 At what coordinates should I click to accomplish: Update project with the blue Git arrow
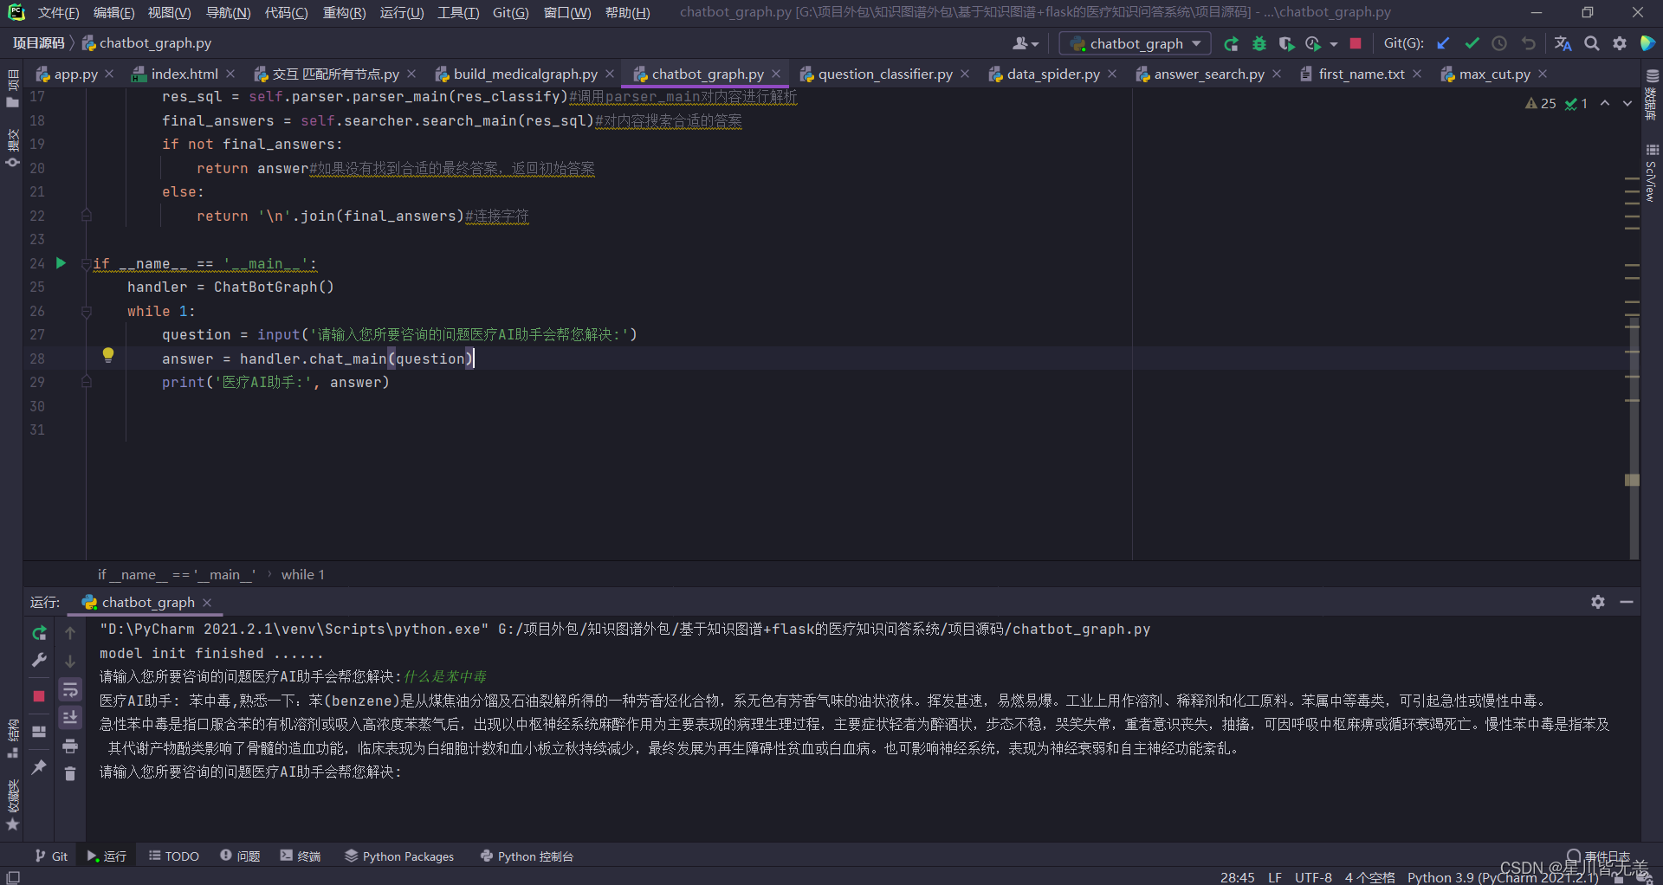point(1443,42)
